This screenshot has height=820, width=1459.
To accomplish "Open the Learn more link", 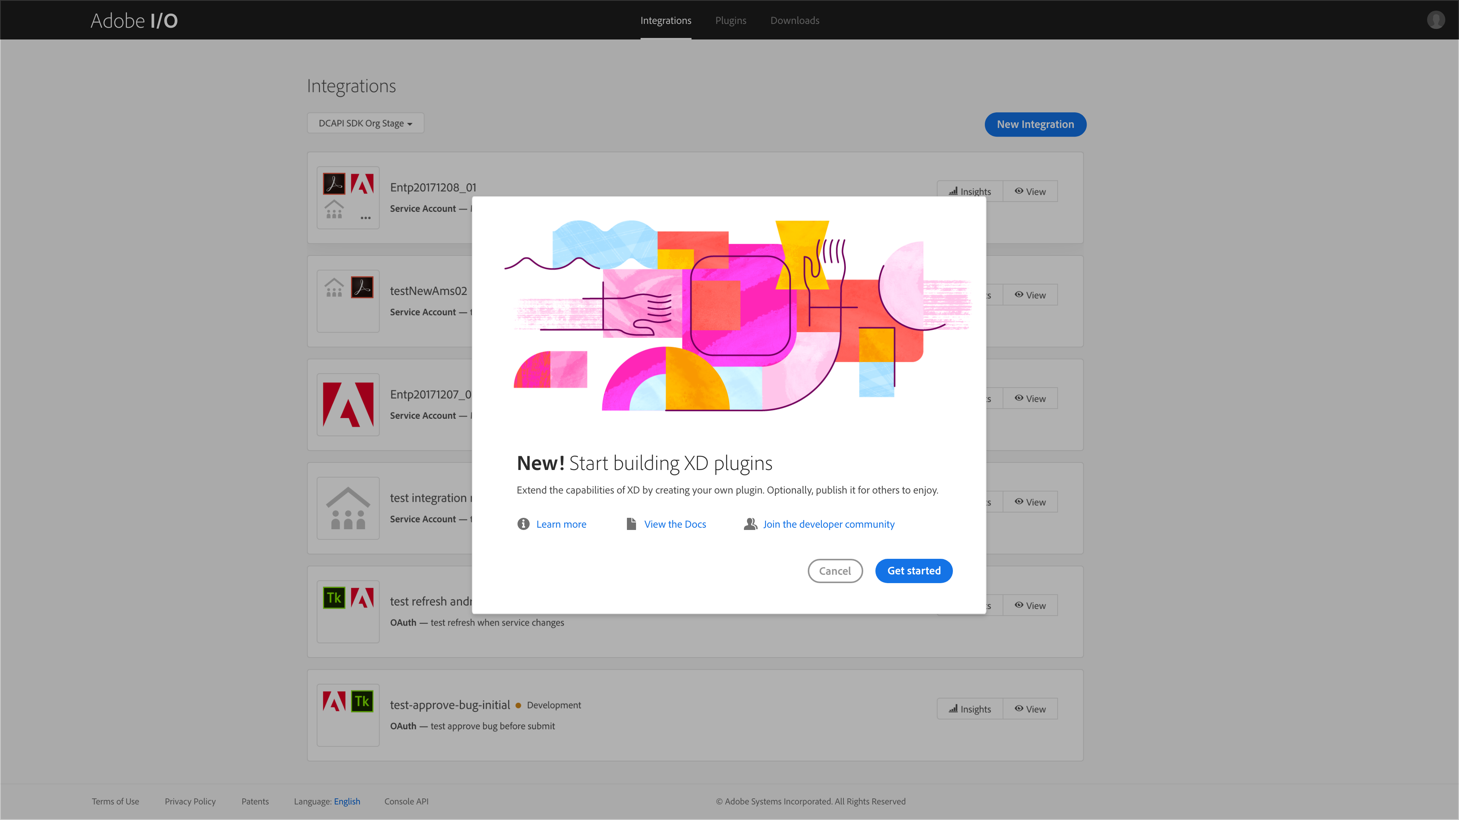I will pos(561,524).
